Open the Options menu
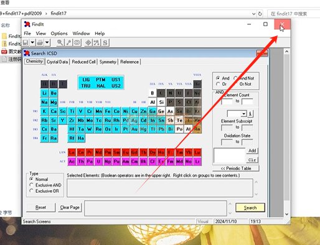Image resolution: width=320 pixels, height=245 pixels. pyautogui.click(x=59, y=34)
